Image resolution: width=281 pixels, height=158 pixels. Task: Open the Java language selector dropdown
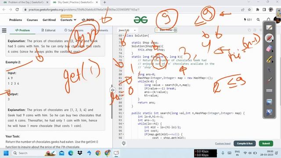point(127,30)
